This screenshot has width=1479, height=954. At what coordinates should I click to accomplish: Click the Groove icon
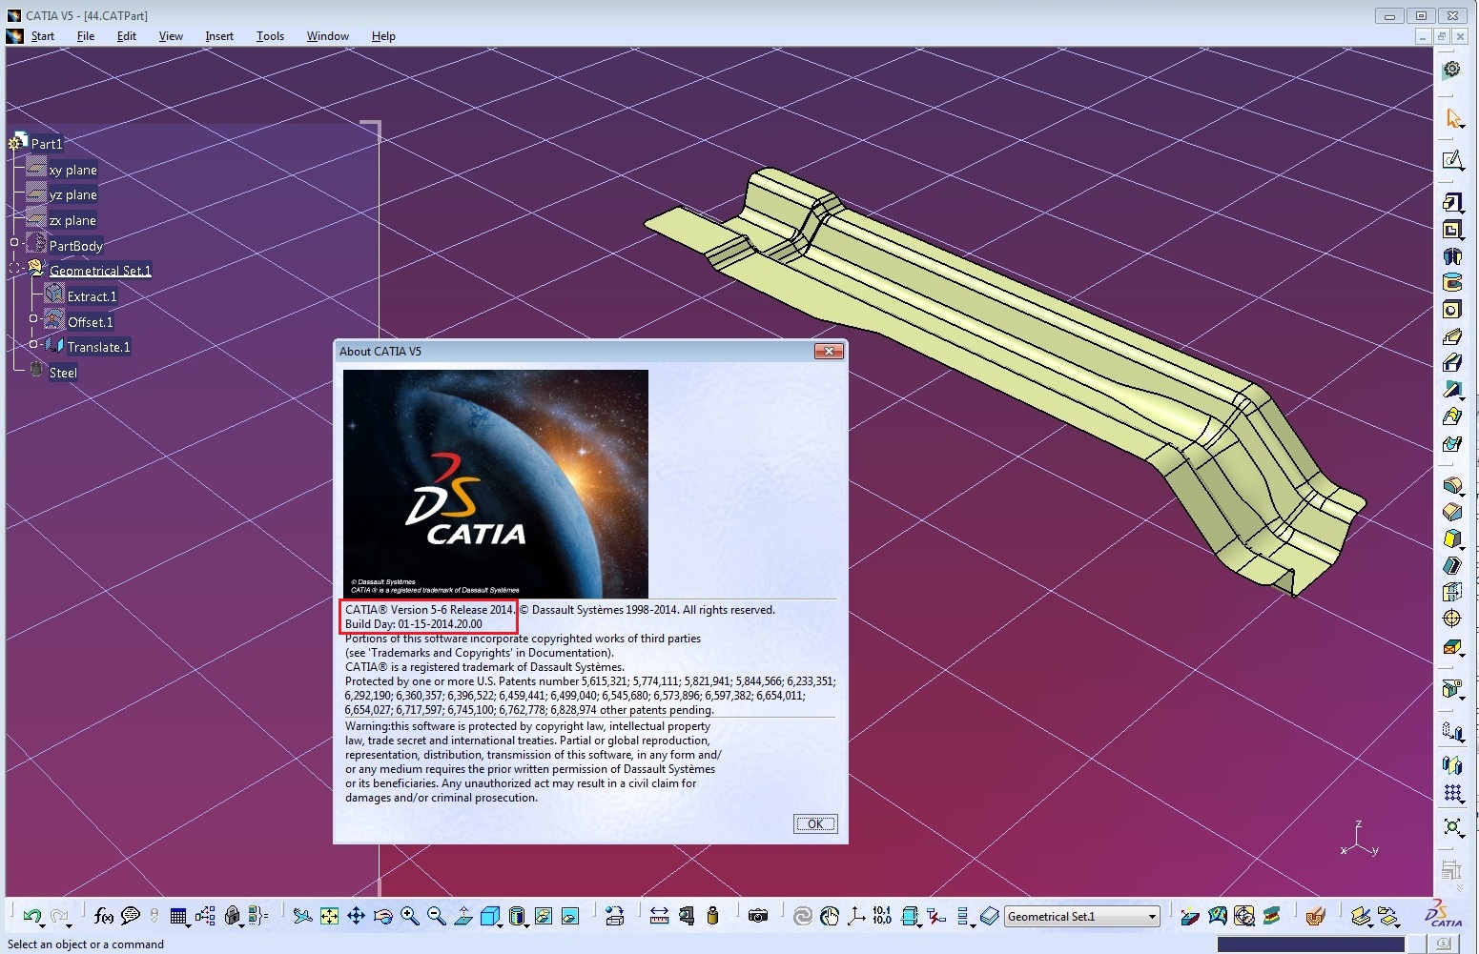pos(1451,282)
